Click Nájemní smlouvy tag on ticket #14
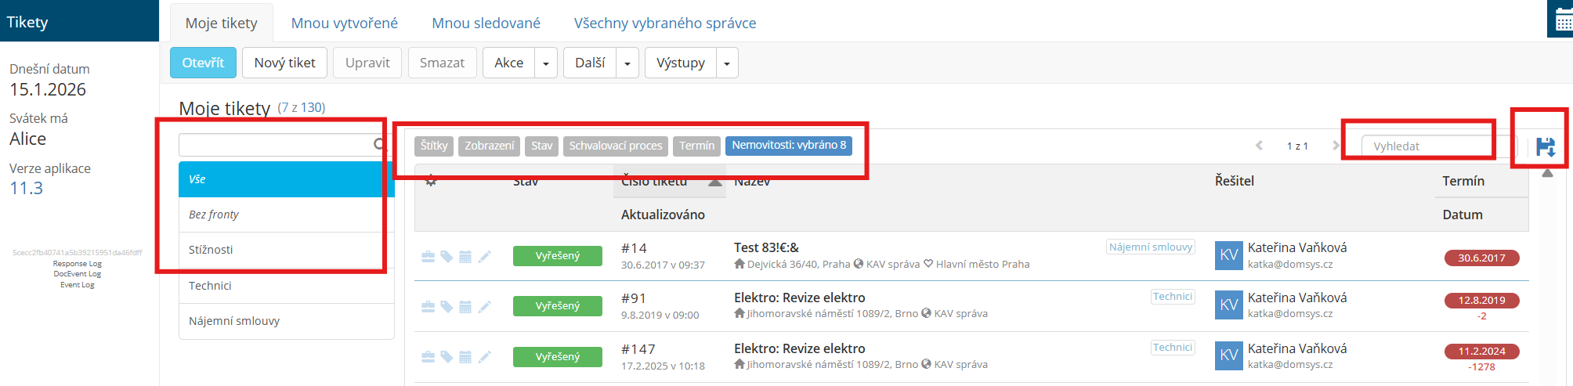 [x=1150, y=247]
